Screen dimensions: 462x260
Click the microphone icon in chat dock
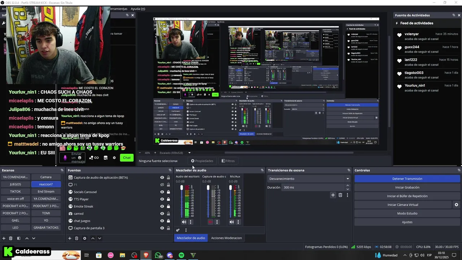pyautogui.click(x=65, y=157)
